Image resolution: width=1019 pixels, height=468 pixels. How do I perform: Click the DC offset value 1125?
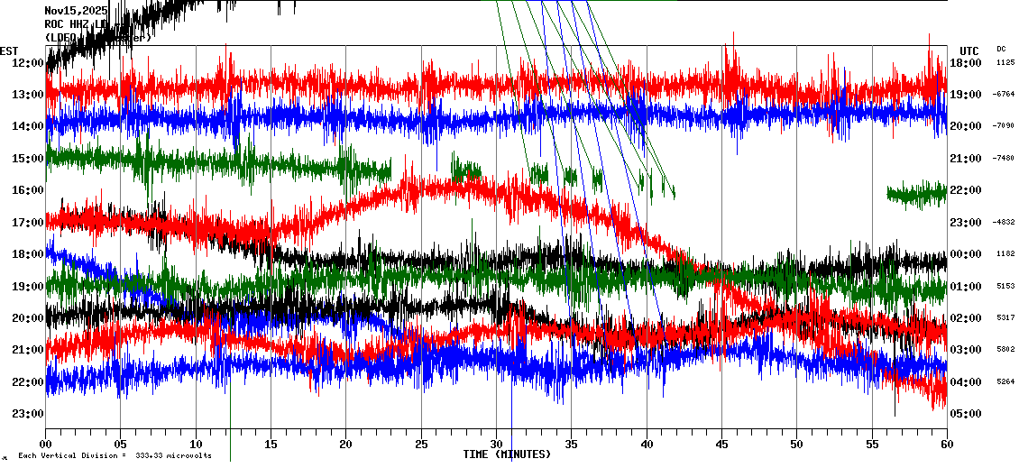coord(1005,62)
